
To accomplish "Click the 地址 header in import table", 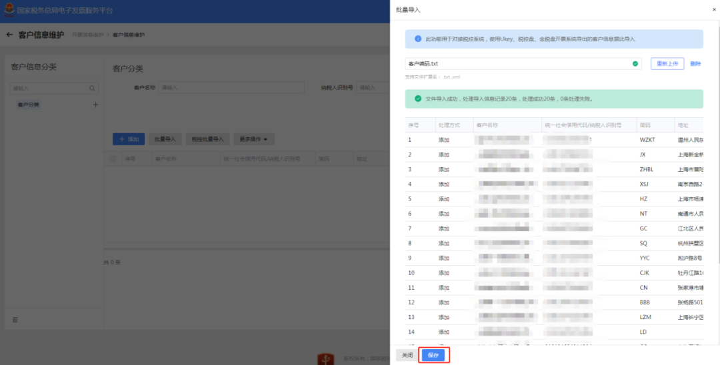I will point(683,125).
